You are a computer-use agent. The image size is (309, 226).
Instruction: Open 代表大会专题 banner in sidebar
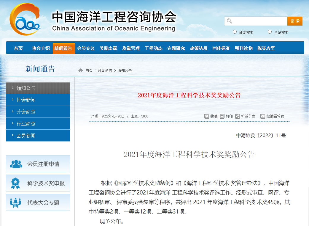(38, 203)
